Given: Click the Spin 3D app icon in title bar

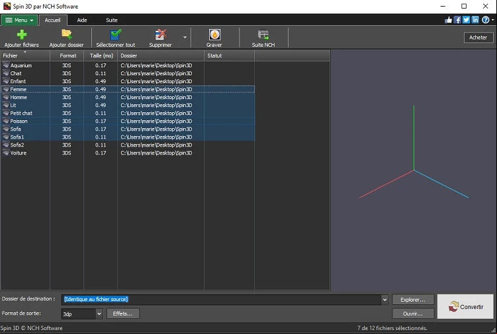Looking at the screenshot, I should click(x=7, y=7).
